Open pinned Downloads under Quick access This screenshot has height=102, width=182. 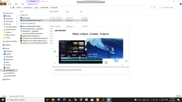click(x=9, y=19)
